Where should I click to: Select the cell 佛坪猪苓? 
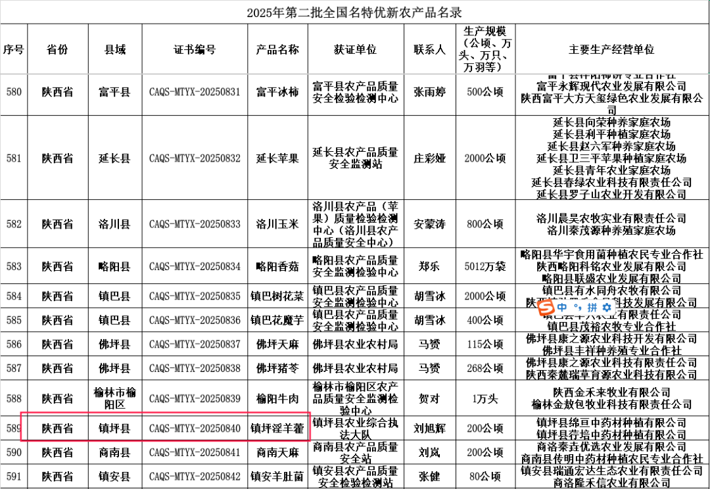277,368
